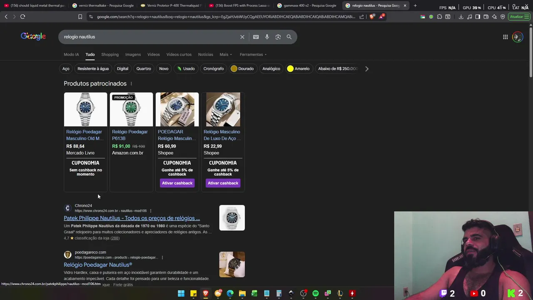
Task: Apply the Resistente à água filter chip
Action: click(93, 69)
